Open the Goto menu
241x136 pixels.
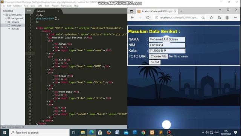click(40, 6)
